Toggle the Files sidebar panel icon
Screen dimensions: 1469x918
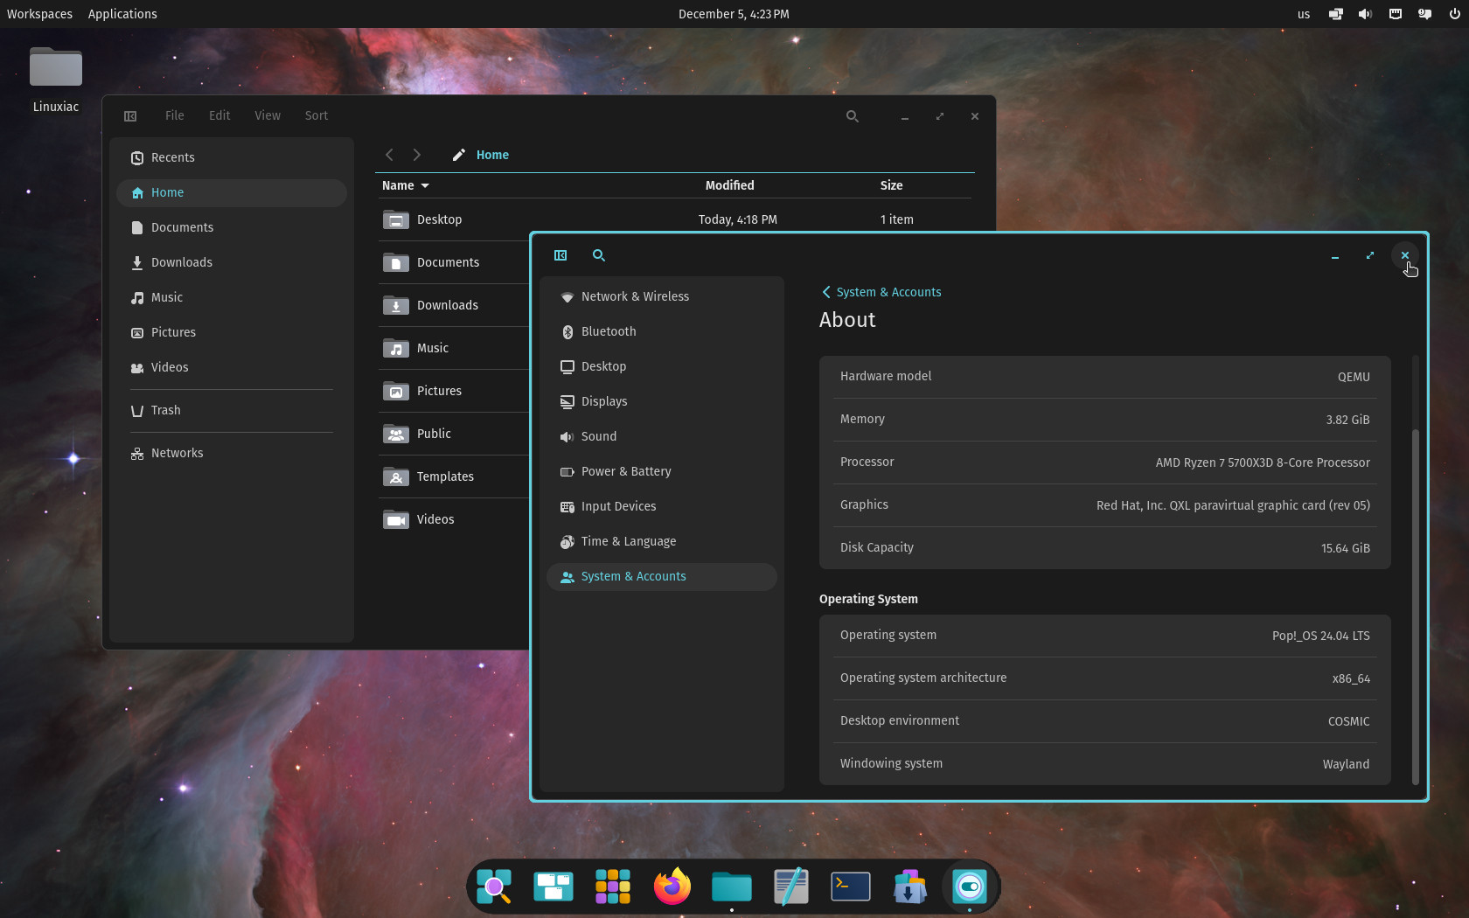click(x=130, y=115)
